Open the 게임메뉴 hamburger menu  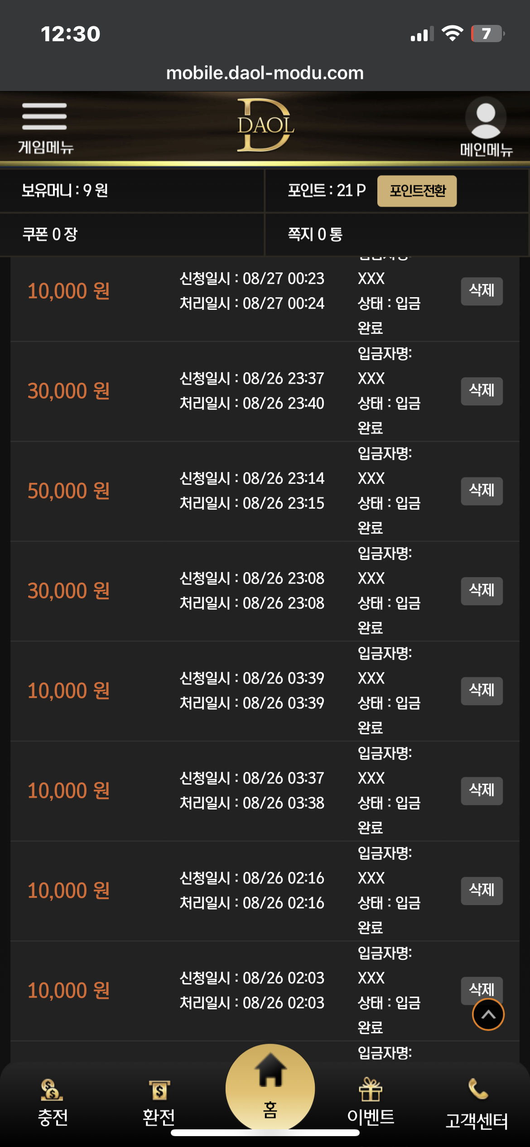[x=45, y=128]
